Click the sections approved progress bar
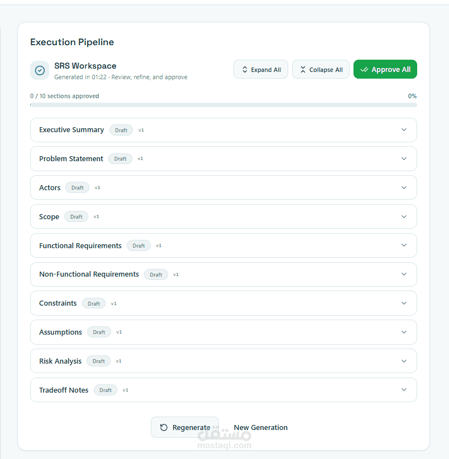 [223, 105]
